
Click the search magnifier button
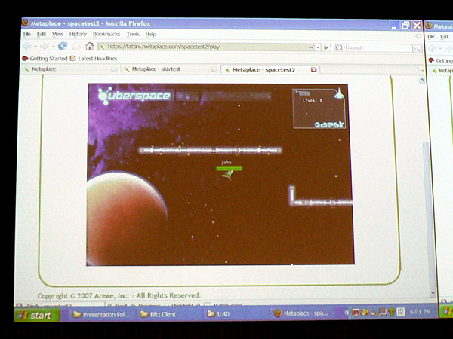coord(417,48)
